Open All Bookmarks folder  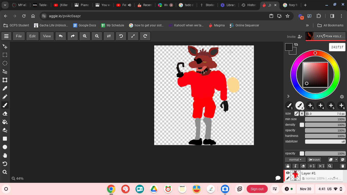tap(331, 25)
